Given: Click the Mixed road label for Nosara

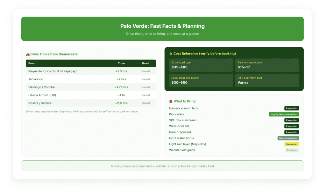Looking at the screenshot, I should (145, 103).
